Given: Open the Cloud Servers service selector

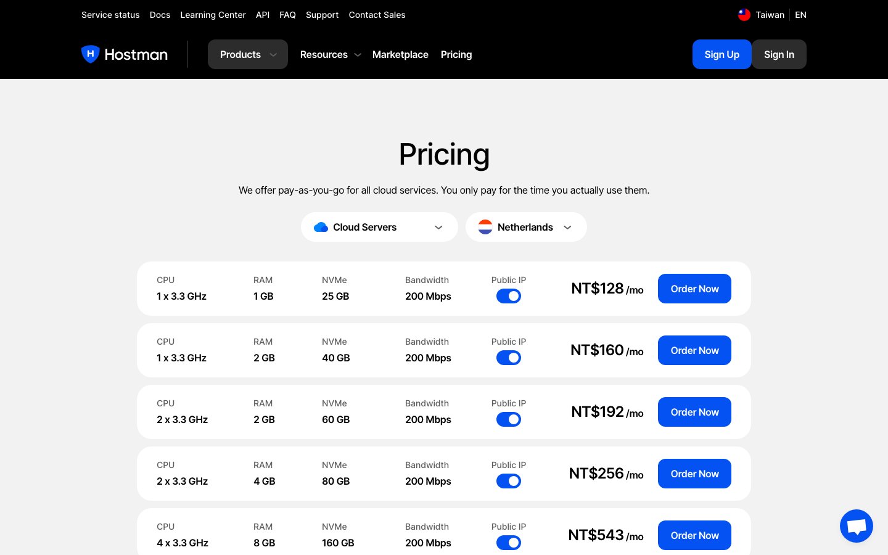Looking at the screenshot, I should [379, 227].
